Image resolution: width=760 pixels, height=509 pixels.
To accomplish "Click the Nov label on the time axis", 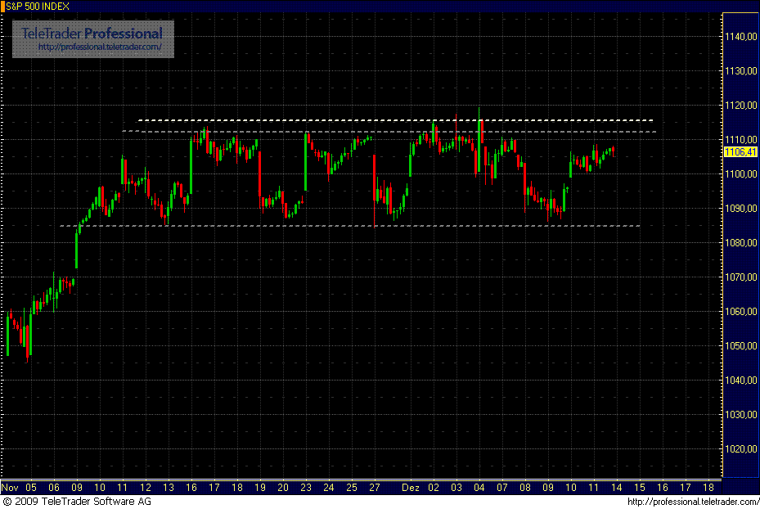I will click(x=11, y=486).
